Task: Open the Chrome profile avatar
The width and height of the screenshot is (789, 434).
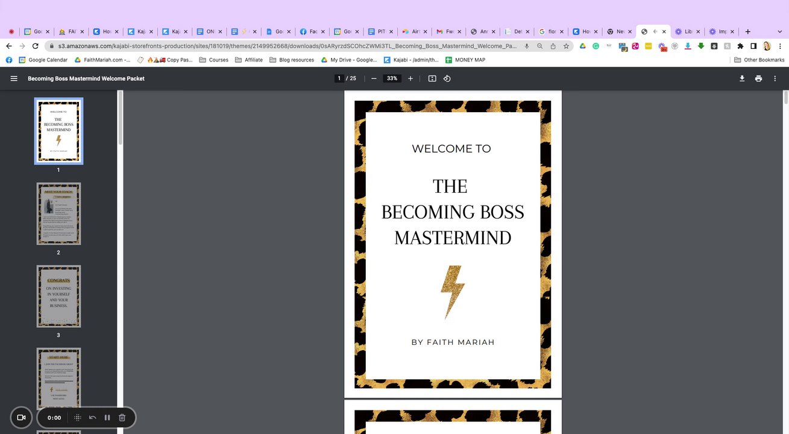Action: tap(767, 46)
